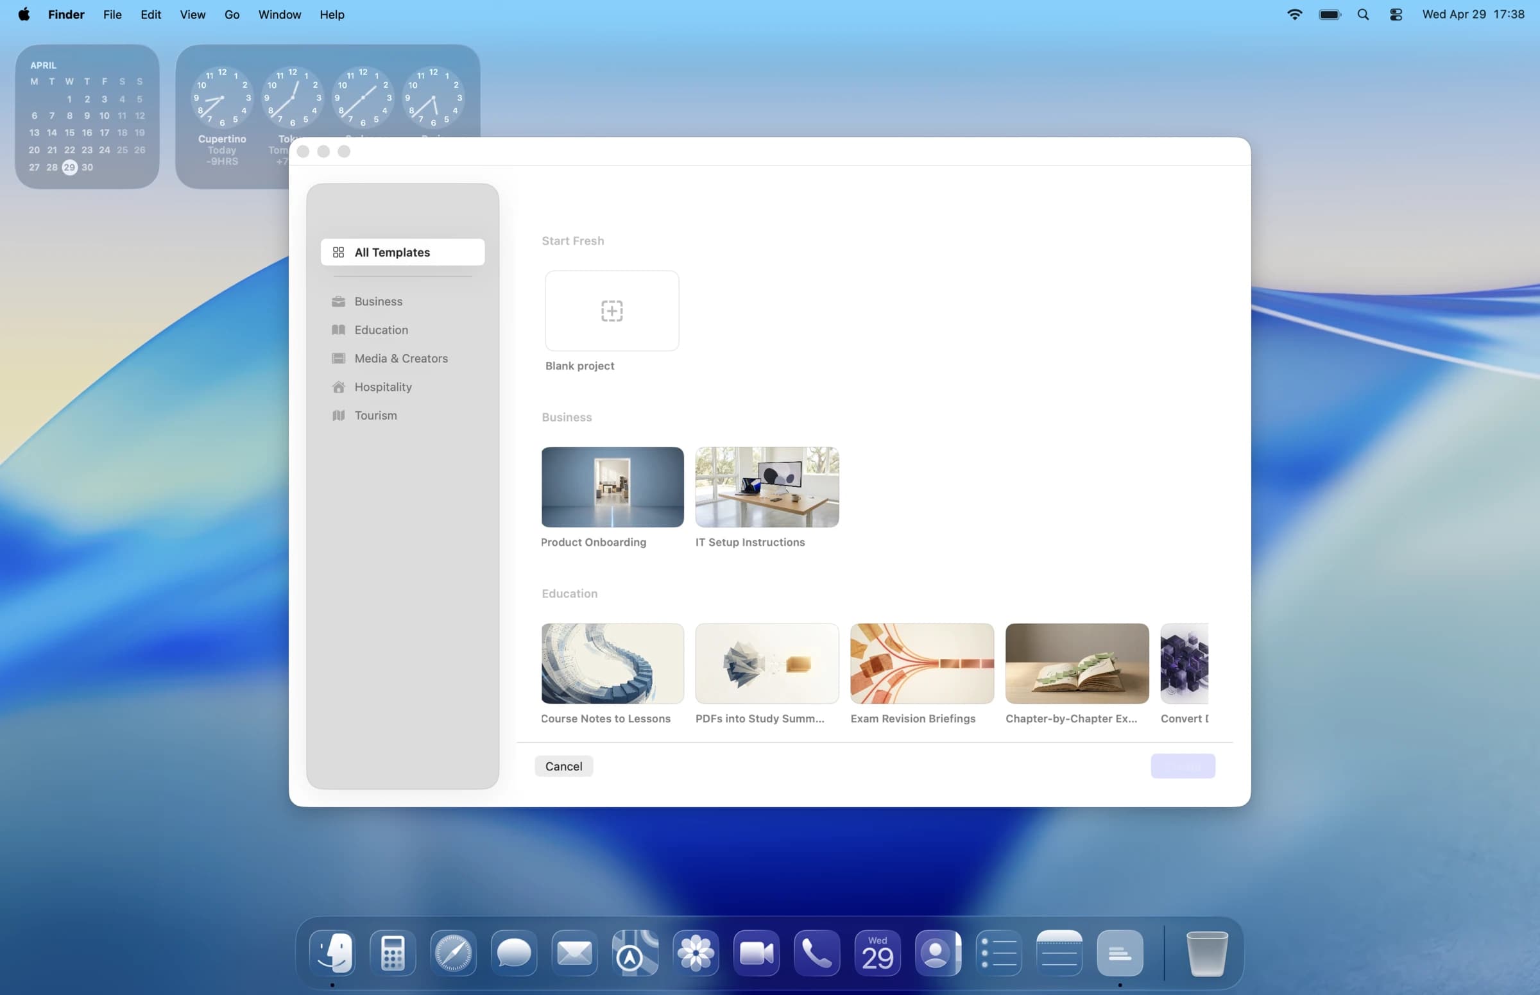Launch Safari from the Dock
The height and width of the screenshot is (995, 1540).
pos(453,953)
